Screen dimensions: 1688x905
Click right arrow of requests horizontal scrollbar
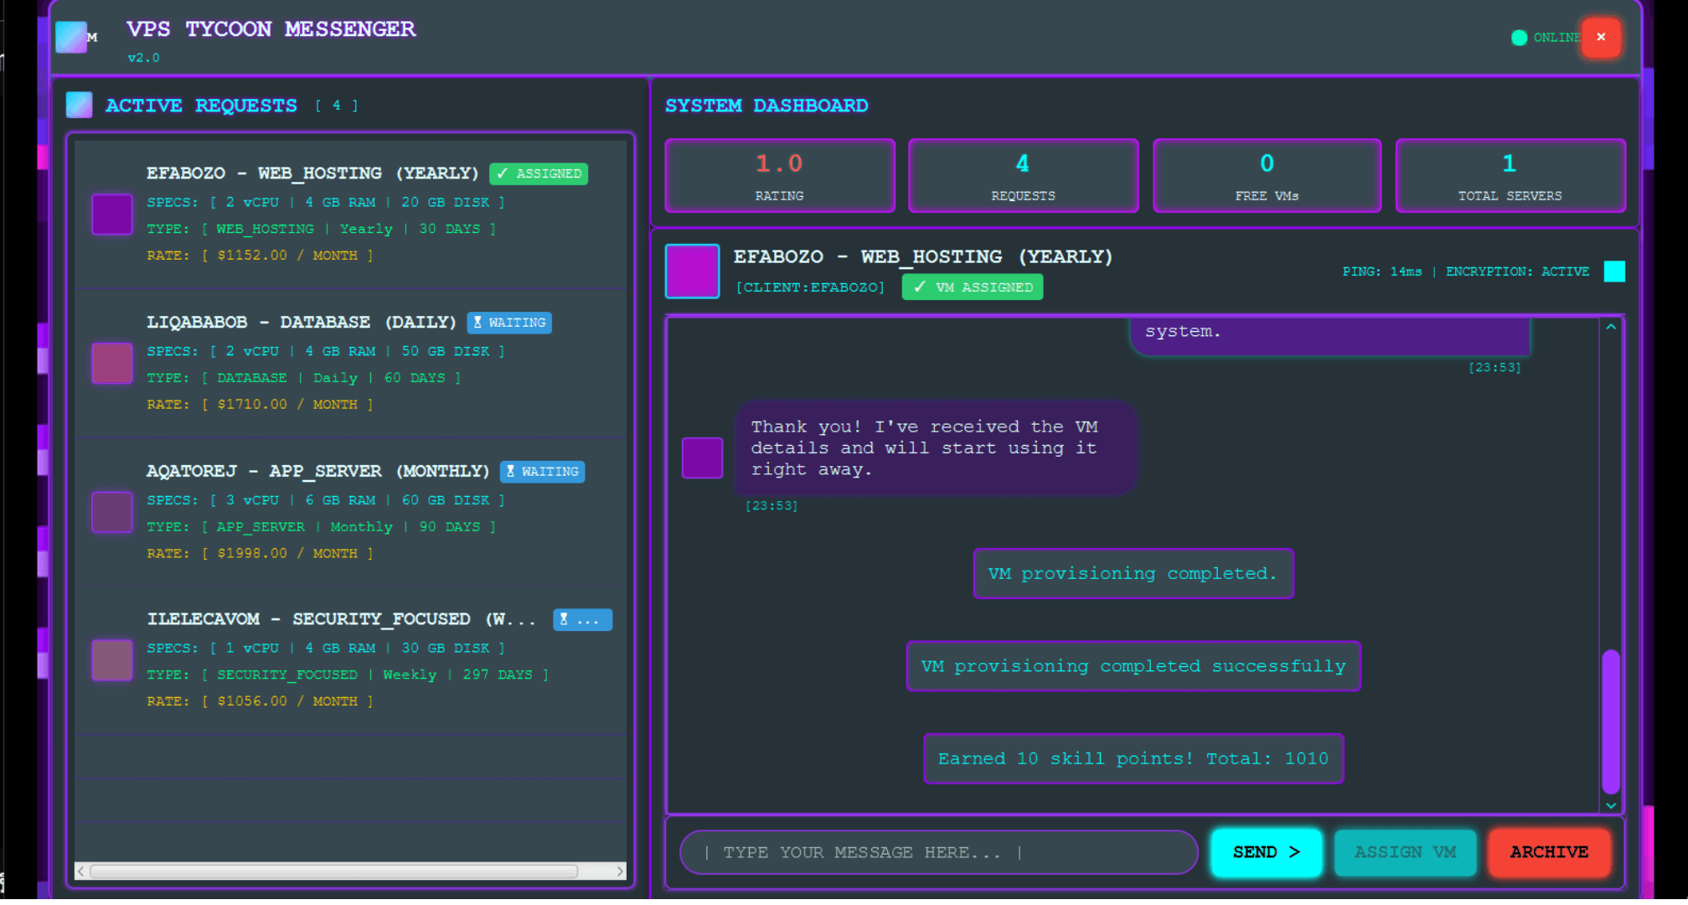tap(620, 871)
